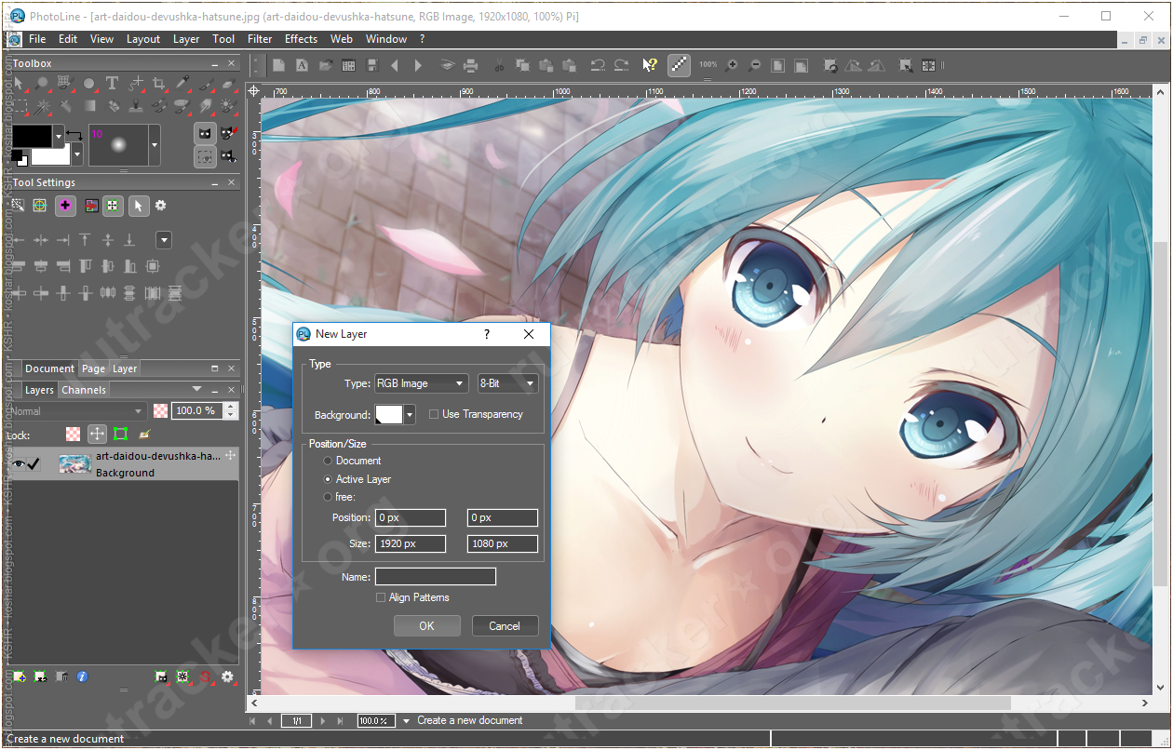1173x750 pixels.
Task: Click the Print toolbar icon
Action: coord(470,65)
